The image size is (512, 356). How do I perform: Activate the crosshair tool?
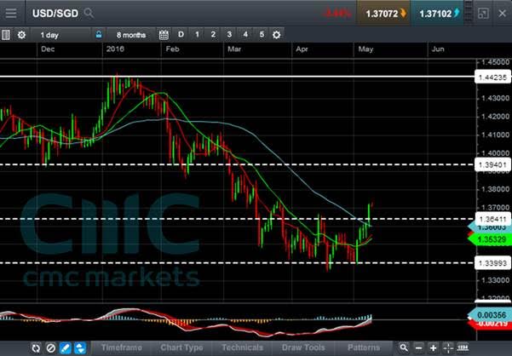[x=448, y=348]
